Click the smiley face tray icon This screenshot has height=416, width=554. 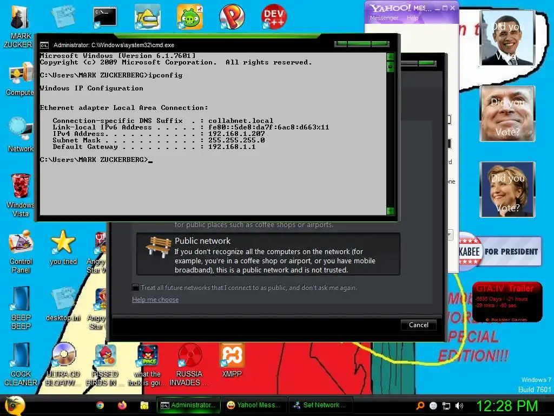433,406
